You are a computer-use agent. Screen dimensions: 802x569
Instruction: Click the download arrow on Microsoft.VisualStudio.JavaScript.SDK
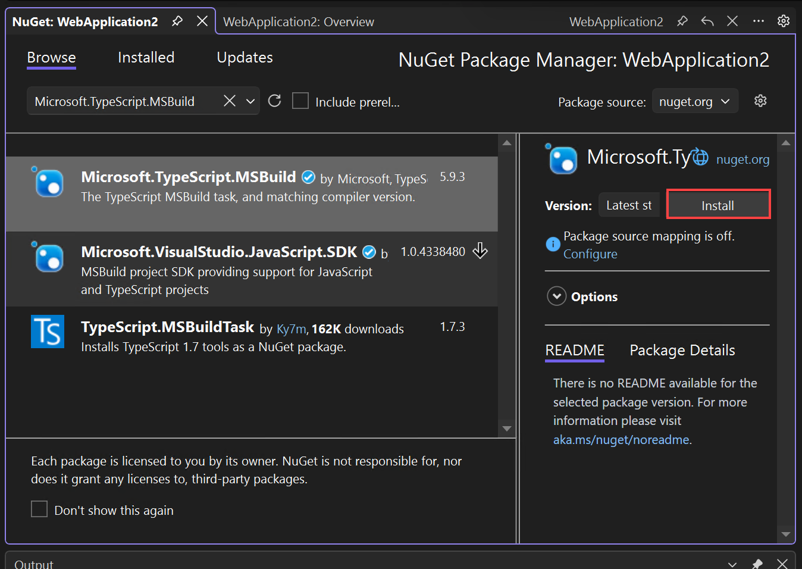click(480, 251)
